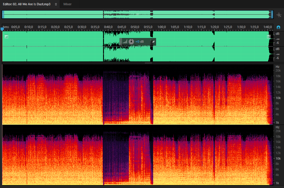
Task: Click the zoom out full magnifier icon
Action: pos(279,15)
